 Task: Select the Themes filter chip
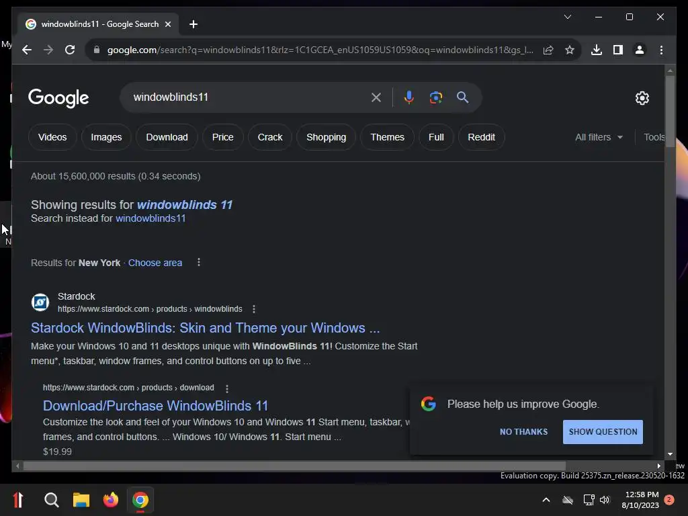(387, 137)
